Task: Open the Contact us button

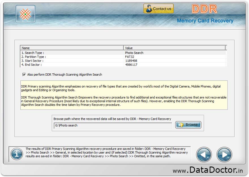Action: (158, 8)
